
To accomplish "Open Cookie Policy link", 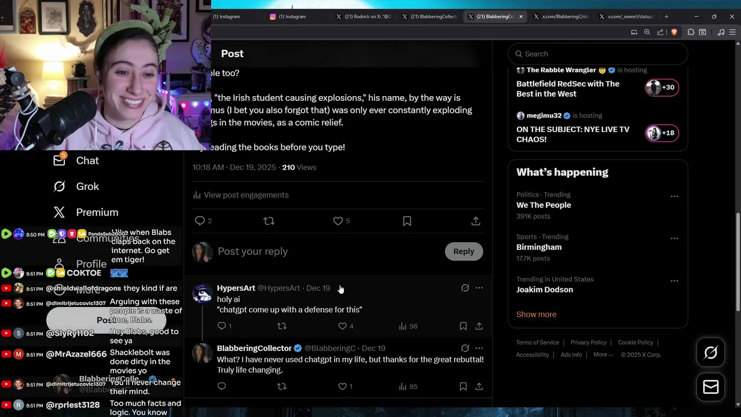I will tap(635, 342).
